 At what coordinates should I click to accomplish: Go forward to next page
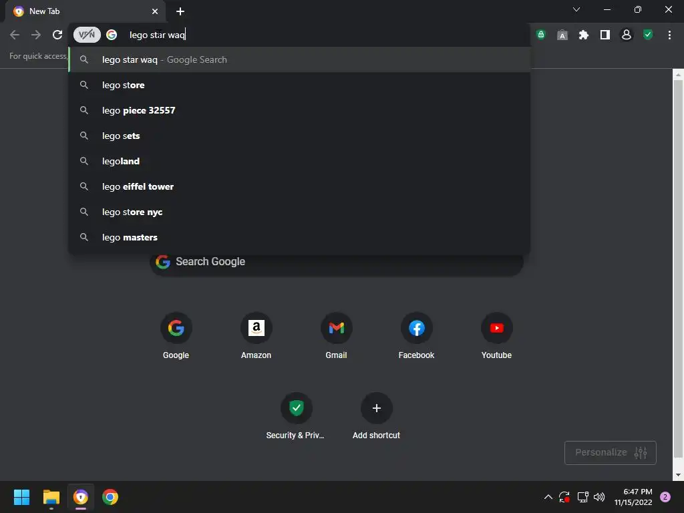[36, 35]
